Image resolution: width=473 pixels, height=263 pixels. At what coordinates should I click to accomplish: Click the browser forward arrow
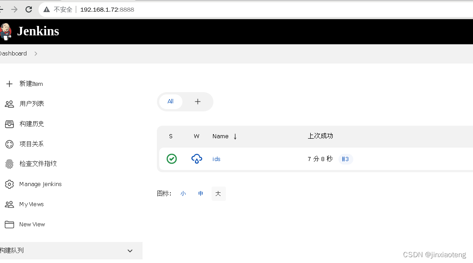click(x=14, y=9)
